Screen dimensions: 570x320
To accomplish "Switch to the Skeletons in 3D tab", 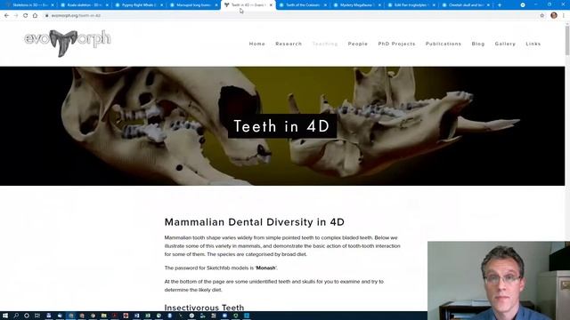I will tap(28, 5).
